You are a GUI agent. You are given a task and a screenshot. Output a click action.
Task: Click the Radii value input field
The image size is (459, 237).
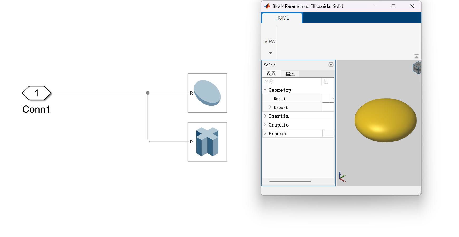click(x=326, y=99)
